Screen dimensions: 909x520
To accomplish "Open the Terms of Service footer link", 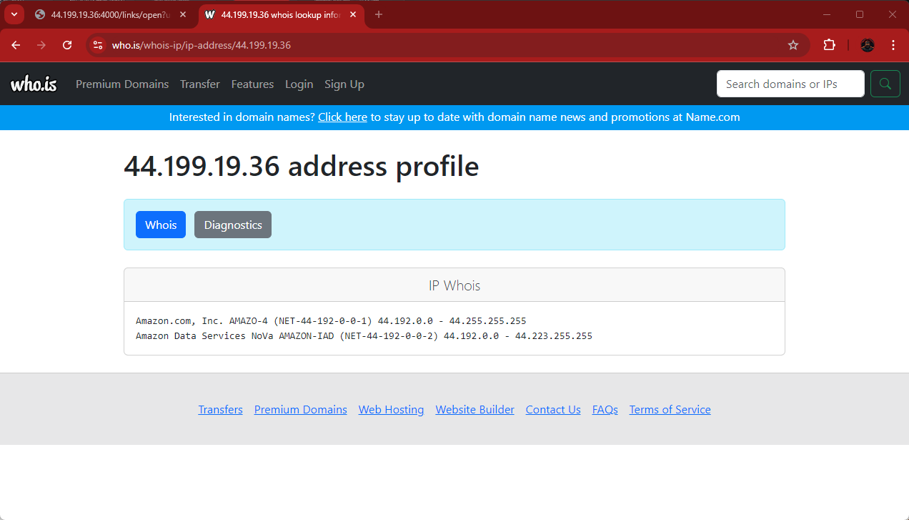I will click(x=670, y=410).
